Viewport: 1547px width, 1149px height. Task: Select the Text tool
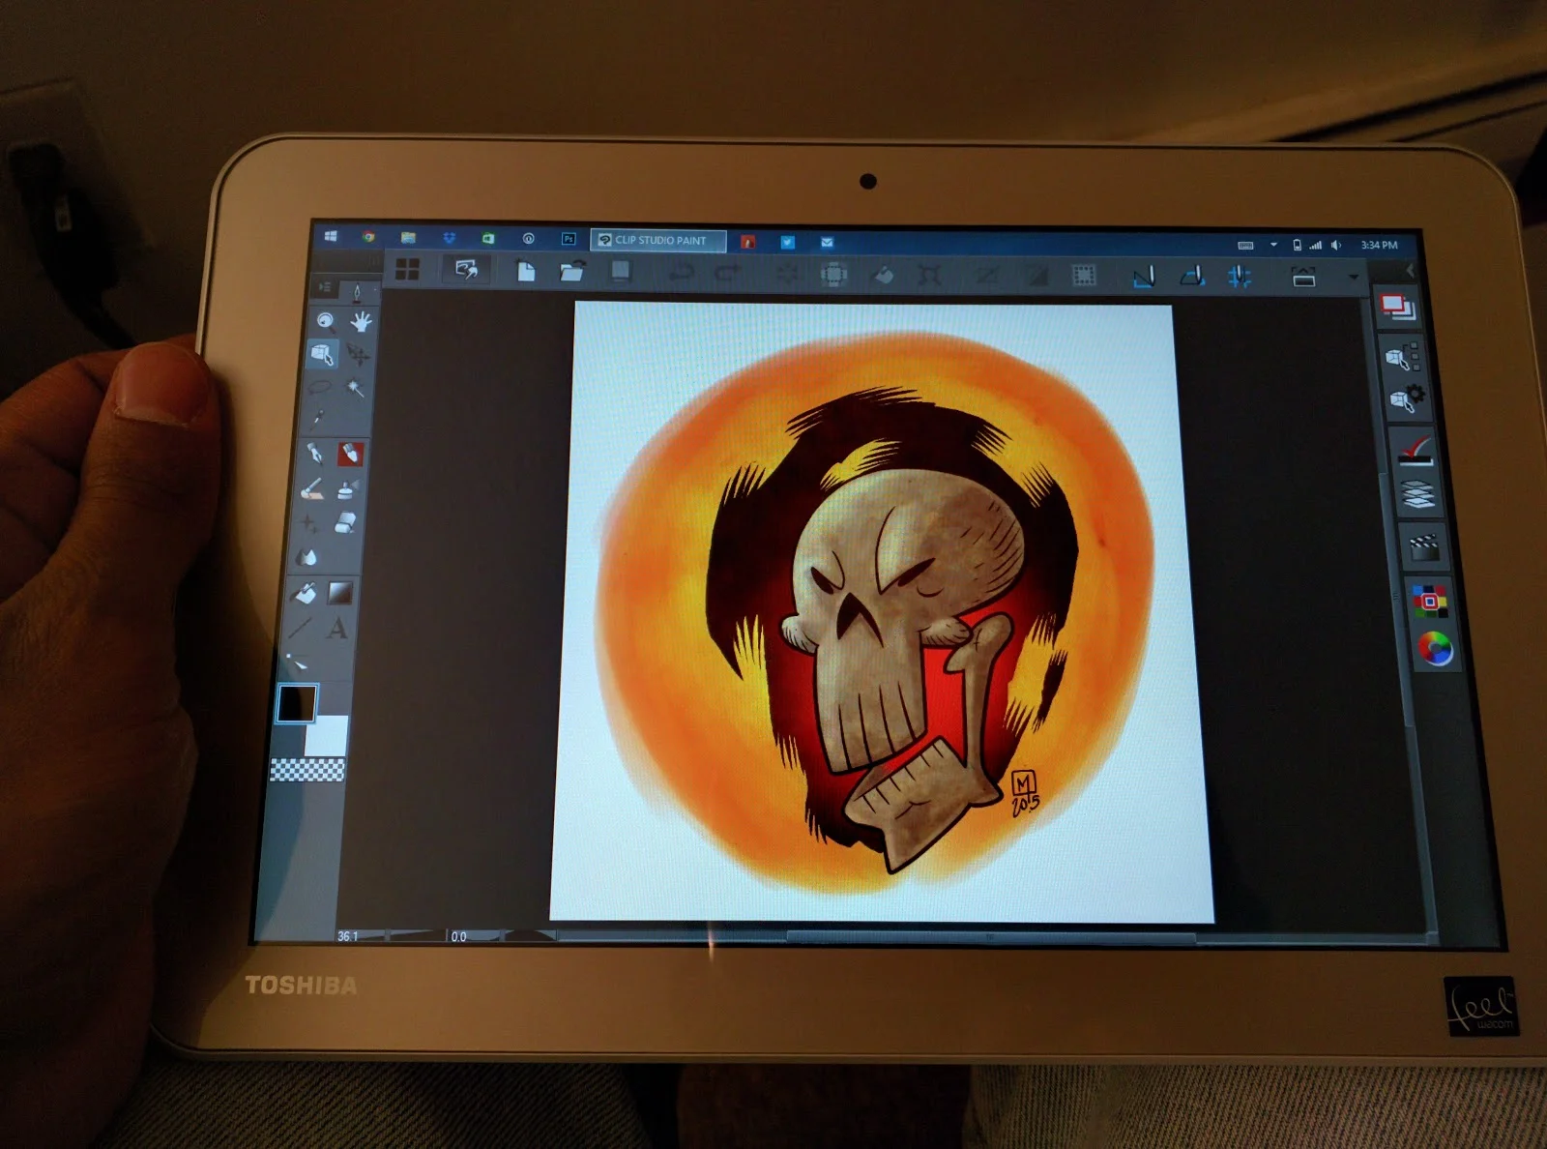coord(337,628)
